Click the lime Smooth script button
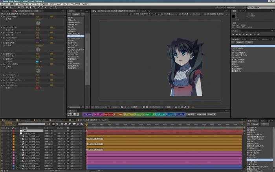Image resolution: width=275 pixels, height=172 pixels. pos(139,115)
